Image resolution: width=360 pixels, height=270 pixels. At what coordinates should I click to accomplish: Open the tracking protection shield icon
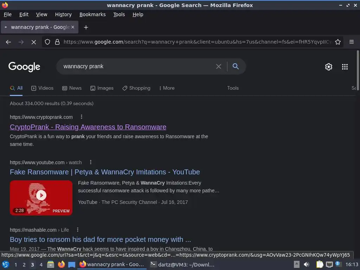(47, 42)
